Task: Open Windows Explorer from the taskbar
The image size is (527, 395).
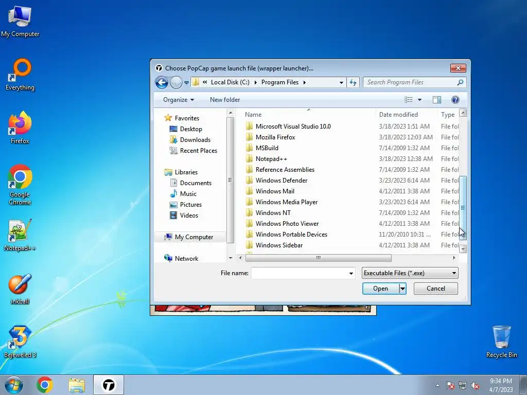Action: (77, 385)
